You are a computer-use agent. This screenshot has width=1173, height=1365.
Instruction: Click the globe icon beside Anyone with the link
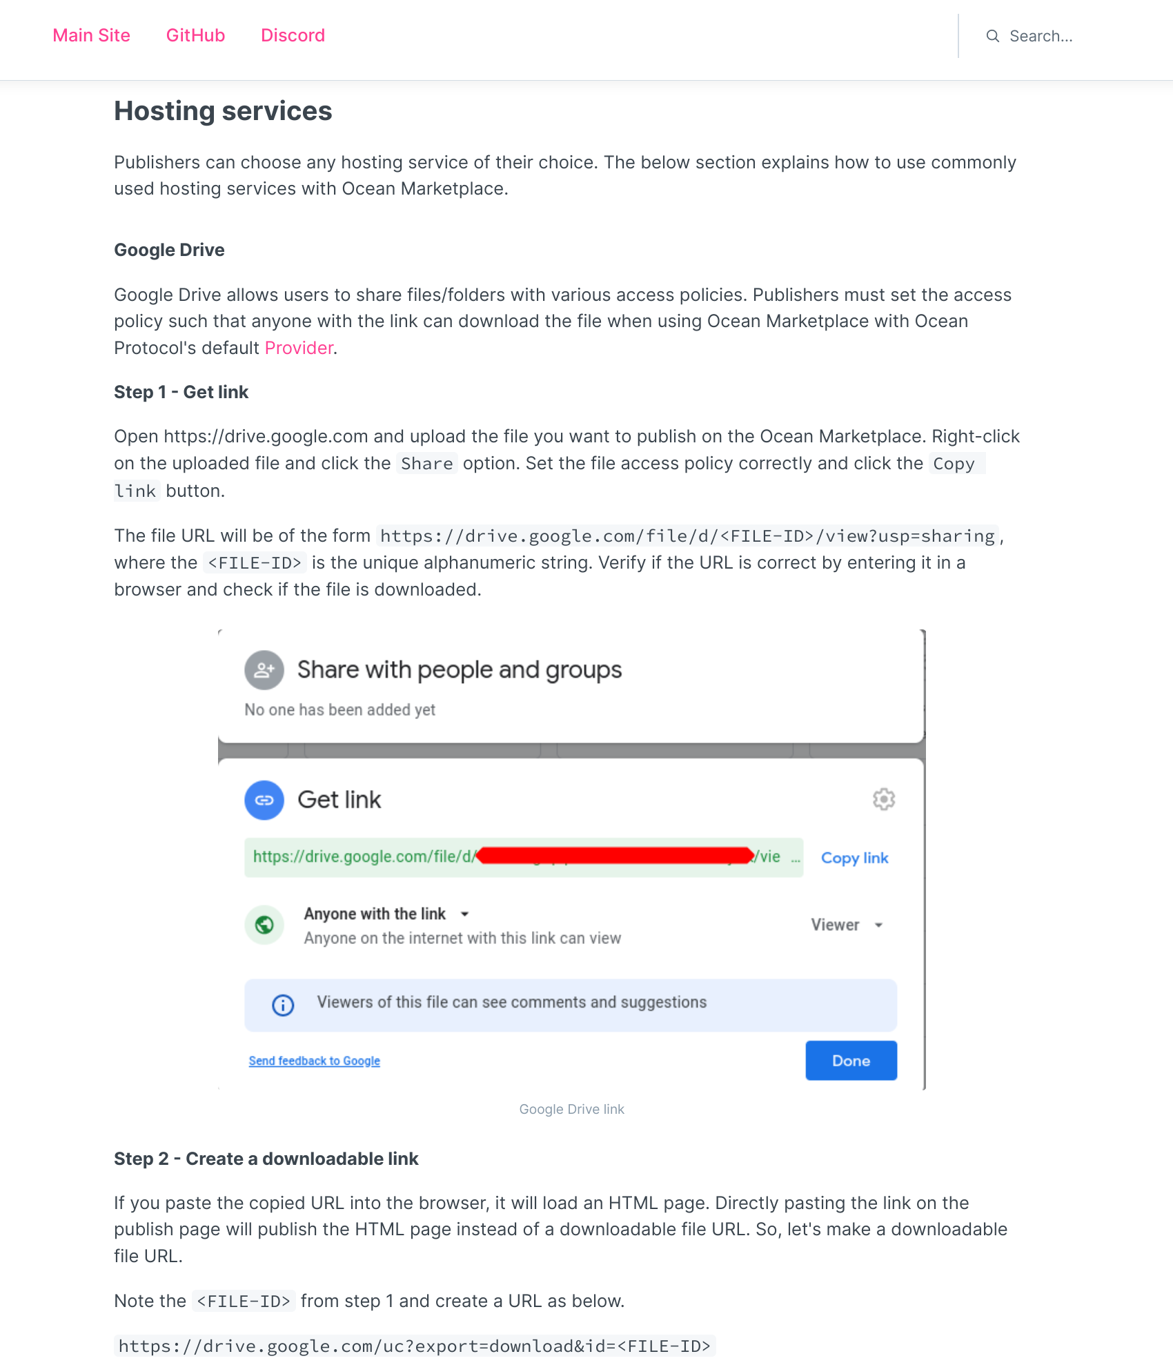pos(264,925)
